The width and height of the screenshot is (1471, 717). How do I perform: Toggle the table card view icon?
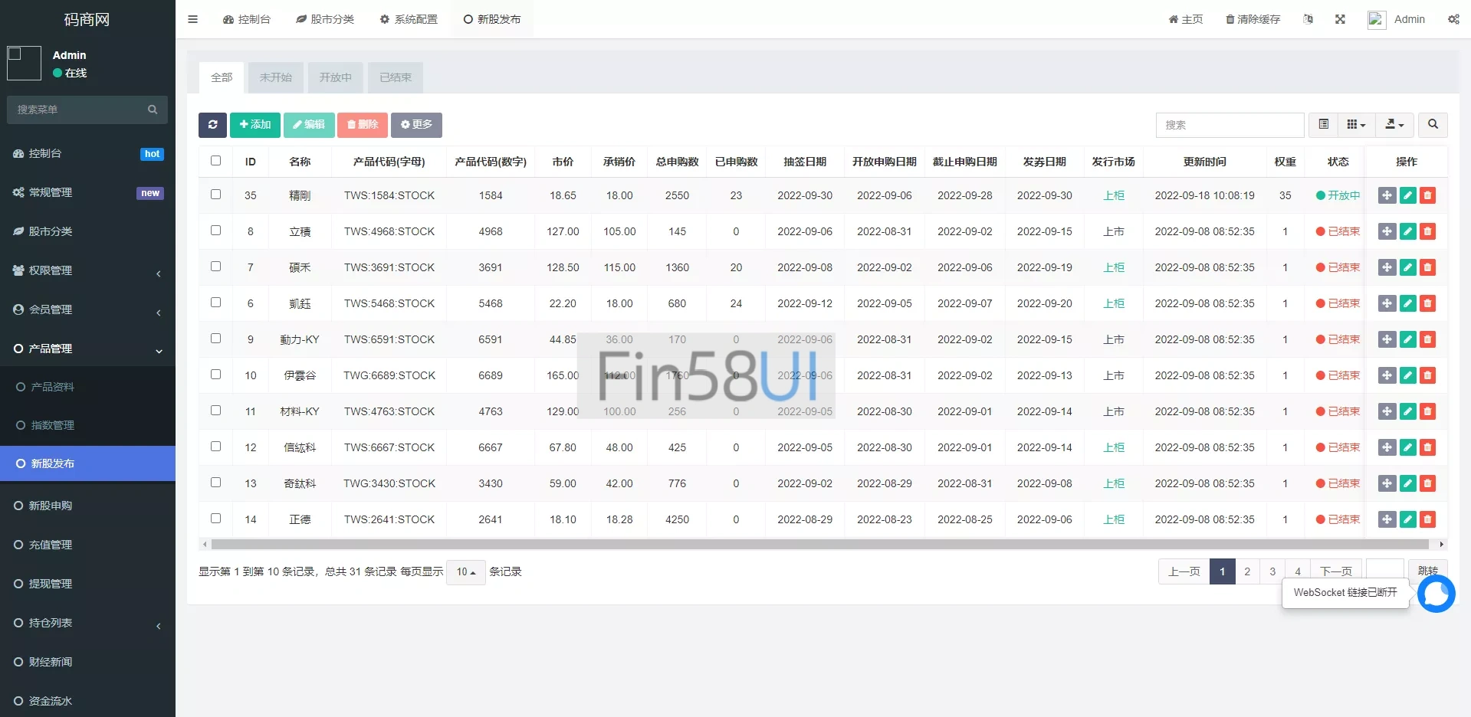1323,125
